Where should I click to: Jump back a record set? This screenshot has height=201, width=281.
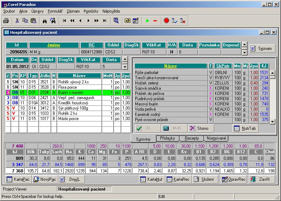click(x=73, y=21)
